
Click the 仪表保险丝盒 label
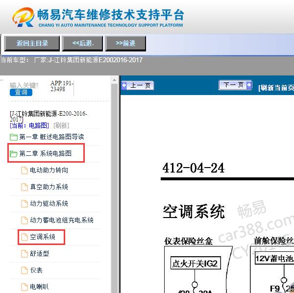(189, 241)
